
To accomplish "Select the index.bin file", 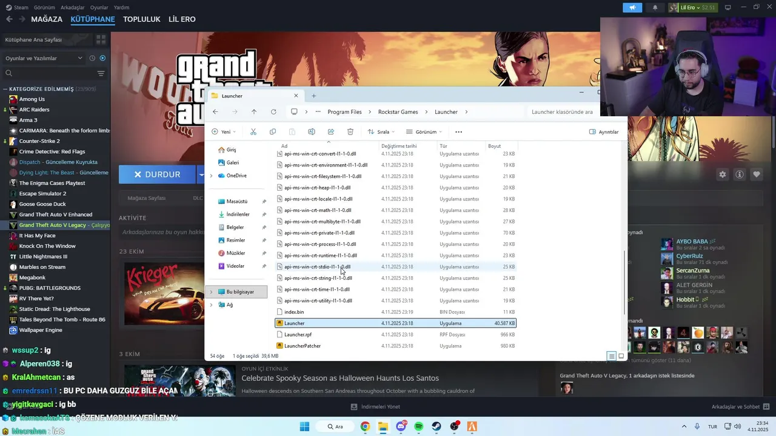I will [x=395, y=312].
